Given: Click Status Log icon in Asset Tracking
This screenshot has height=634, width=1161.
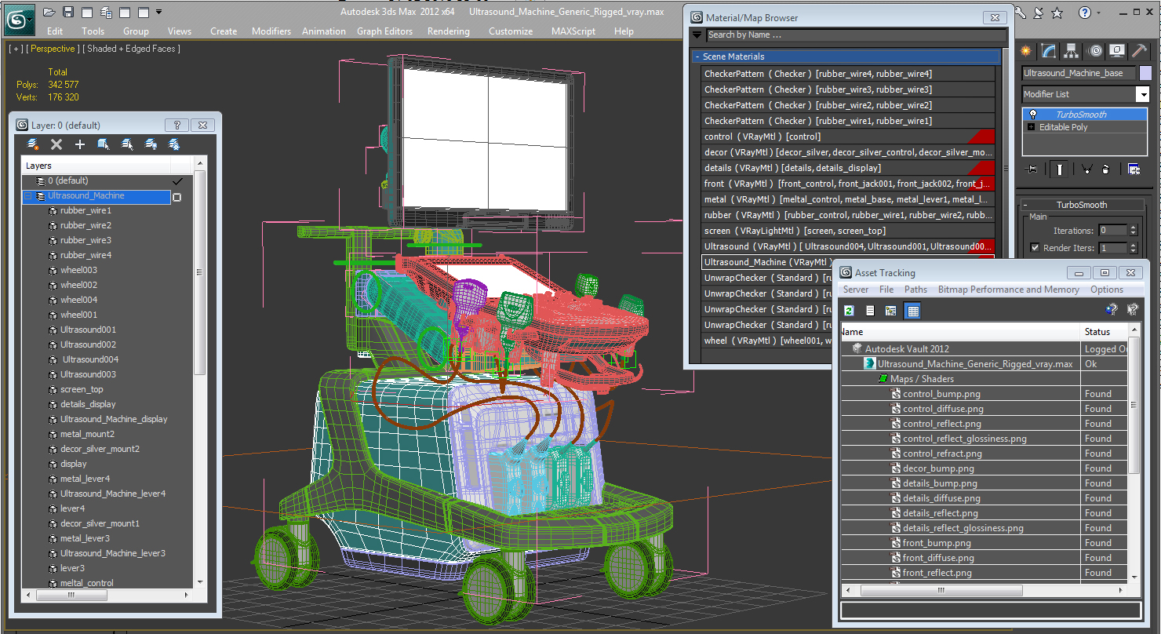Looking at the screenshot, I should pos(870,311).
